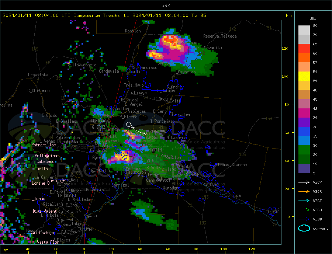Click the 'dBZ' title in the top bar

(x=166, y=6)
